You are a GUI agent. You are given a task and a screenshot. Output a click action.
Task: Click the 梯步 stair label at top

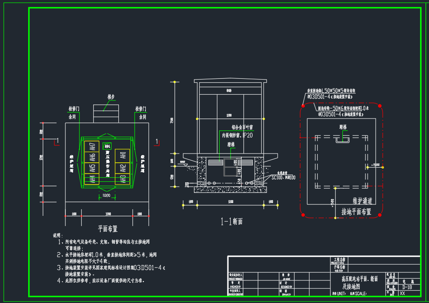111,96
